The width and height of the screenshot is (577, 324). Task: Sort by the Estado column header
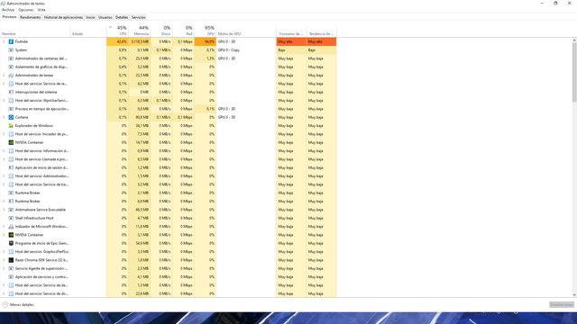[88, 31]
